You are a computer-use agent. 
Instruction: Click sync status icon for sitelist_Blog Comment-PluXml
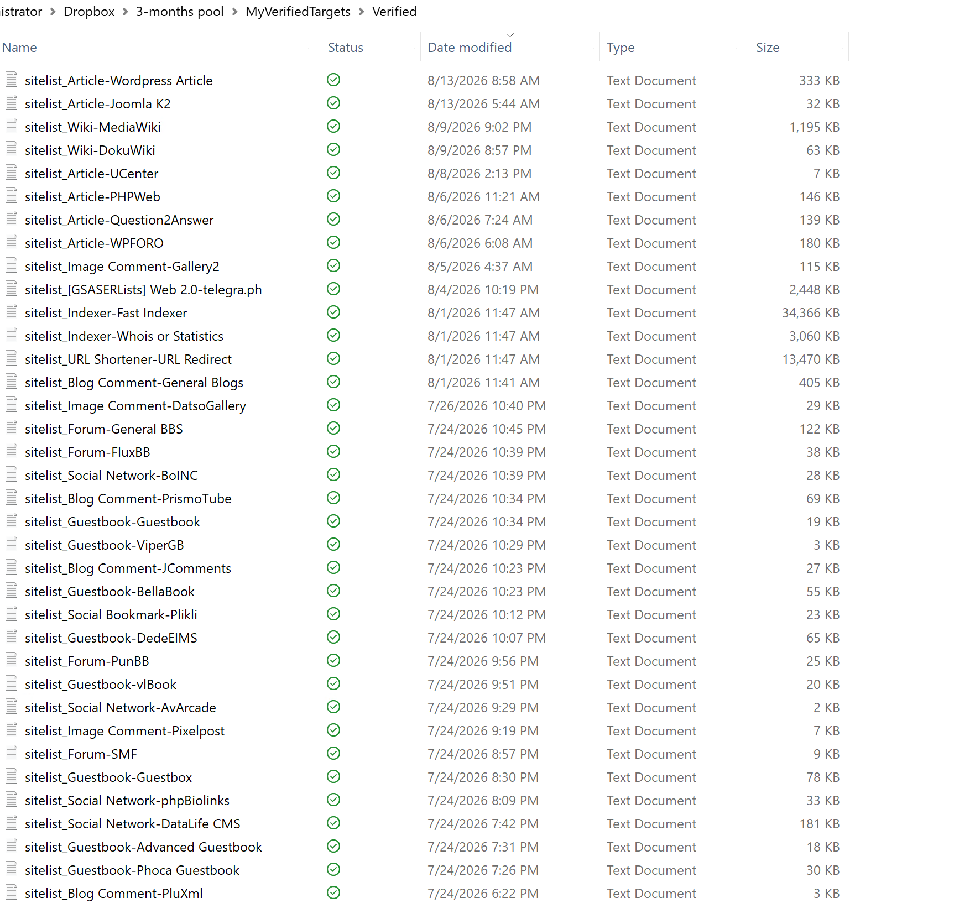coord(333,892)
